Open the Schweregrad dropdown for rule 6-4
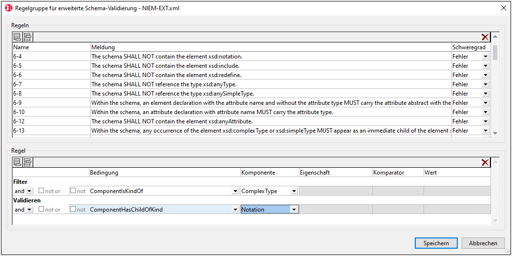Image resolution: width=512 pixels, height=256 pixels. point(485,57)
